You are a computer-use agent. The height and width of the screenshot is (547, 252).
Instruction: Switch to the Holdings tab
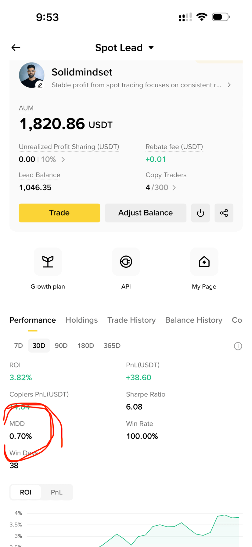(x=81, y=320)
